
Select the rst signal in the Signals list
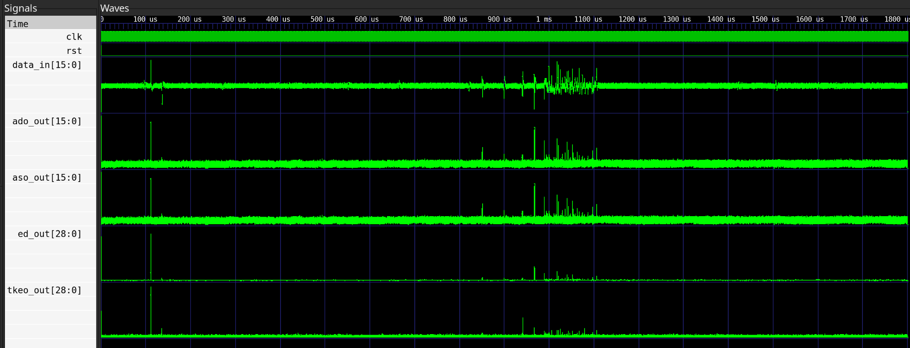(x=74, y=51)
